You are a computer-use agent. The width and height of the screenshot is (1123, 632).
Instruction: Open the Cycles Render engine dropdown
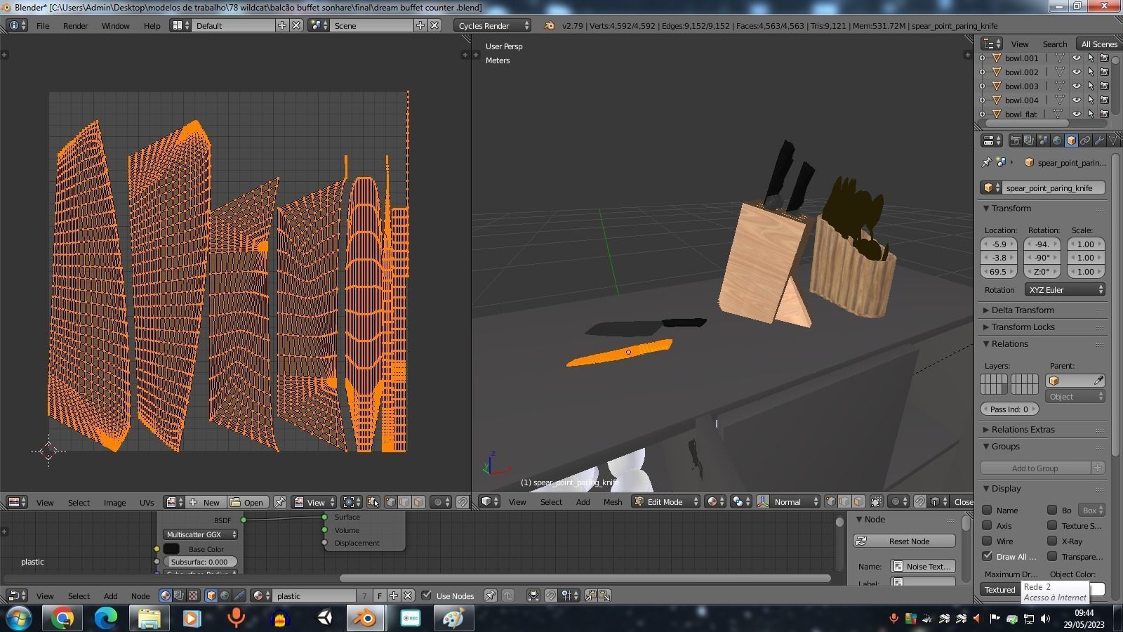click(492, 25)
